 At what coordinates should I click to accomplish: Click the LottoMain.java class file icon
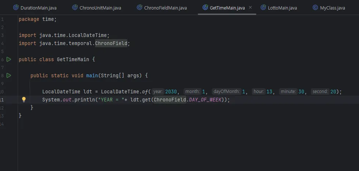263,8
